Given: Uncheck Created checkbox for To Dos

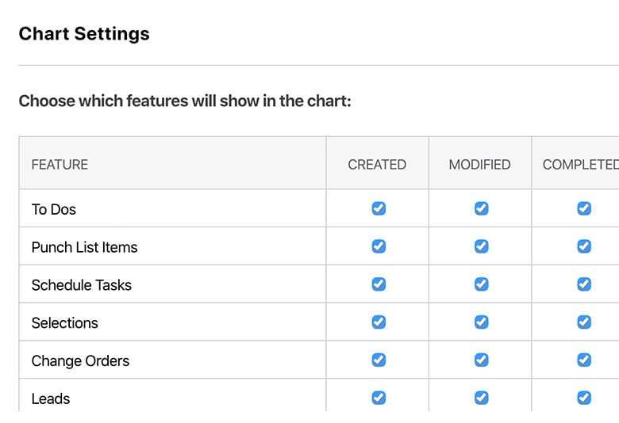Looking at the screenshot, I should (x=379, y=208).
